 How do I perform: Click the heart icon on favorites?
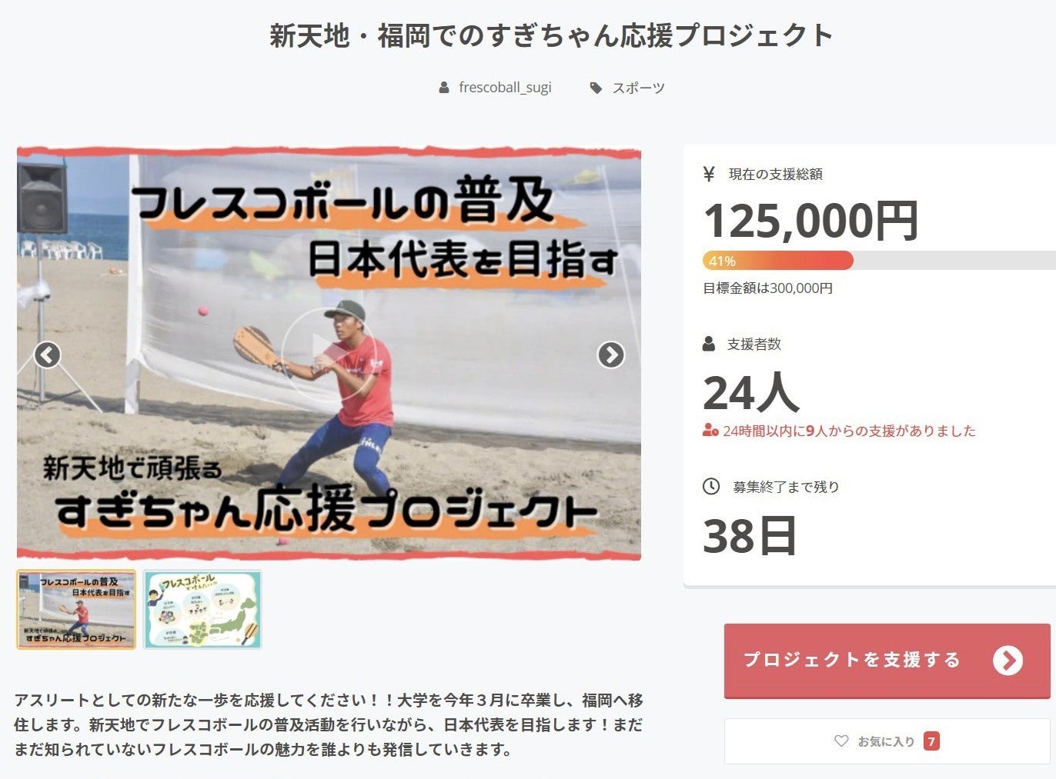pos(841,741)
